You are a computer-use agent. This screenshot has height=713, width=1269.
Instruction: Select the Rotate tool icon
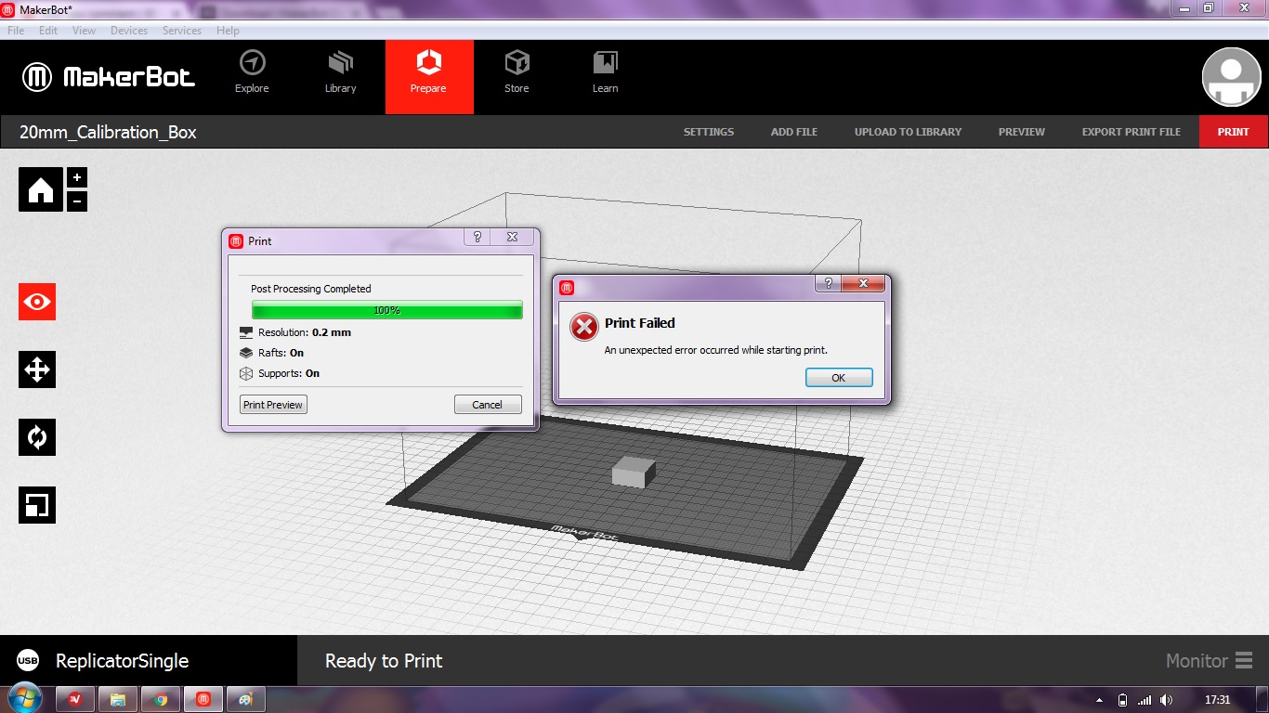pos(37,437)
